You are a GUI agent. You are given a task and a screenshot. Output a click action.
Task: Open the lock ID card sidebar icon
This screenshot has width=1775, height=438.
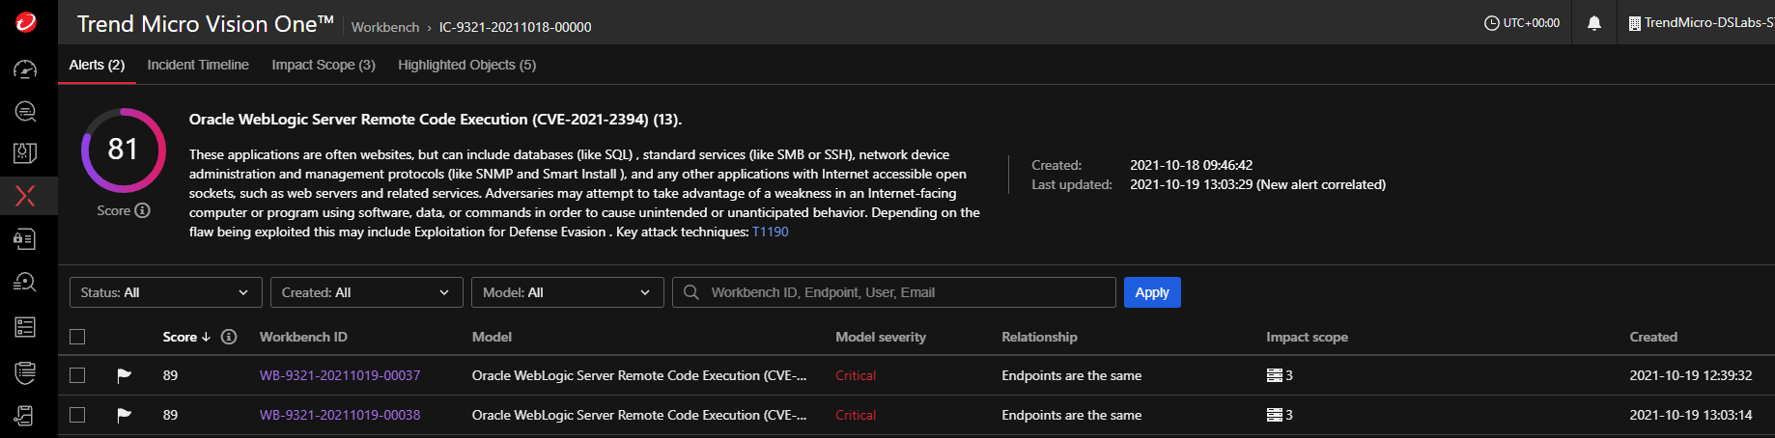(26, 238)
